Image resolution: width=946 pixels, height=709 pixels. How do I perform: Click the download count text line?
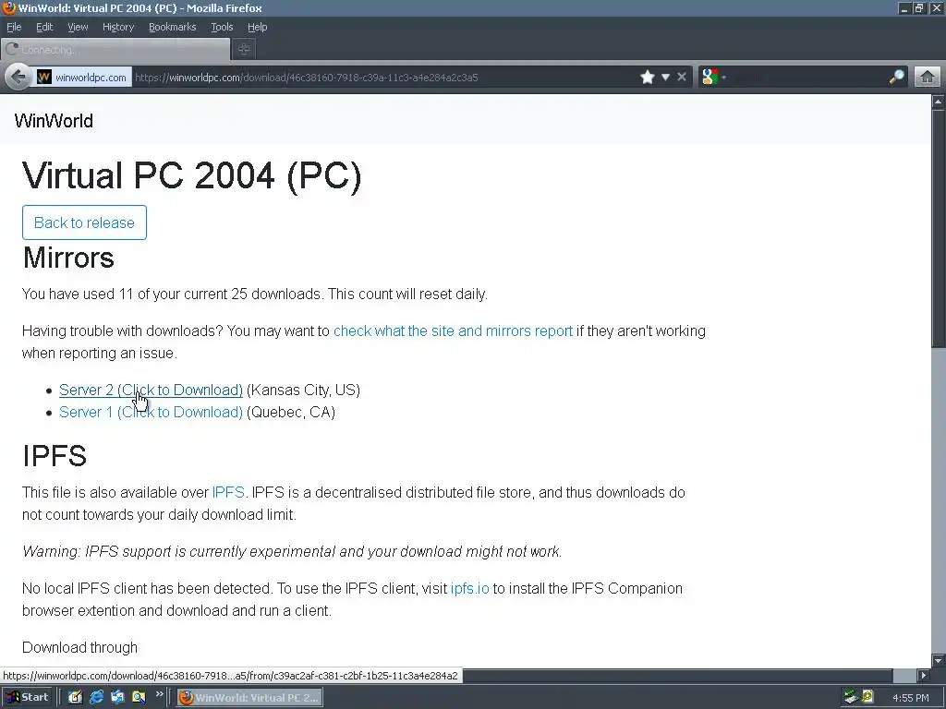[255, 294]
